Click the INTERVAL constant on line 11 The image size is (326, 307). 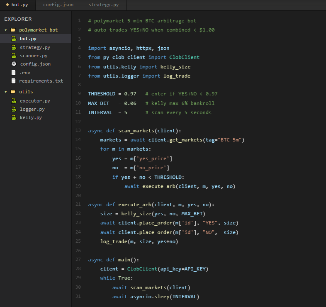[x=100, y=112]
